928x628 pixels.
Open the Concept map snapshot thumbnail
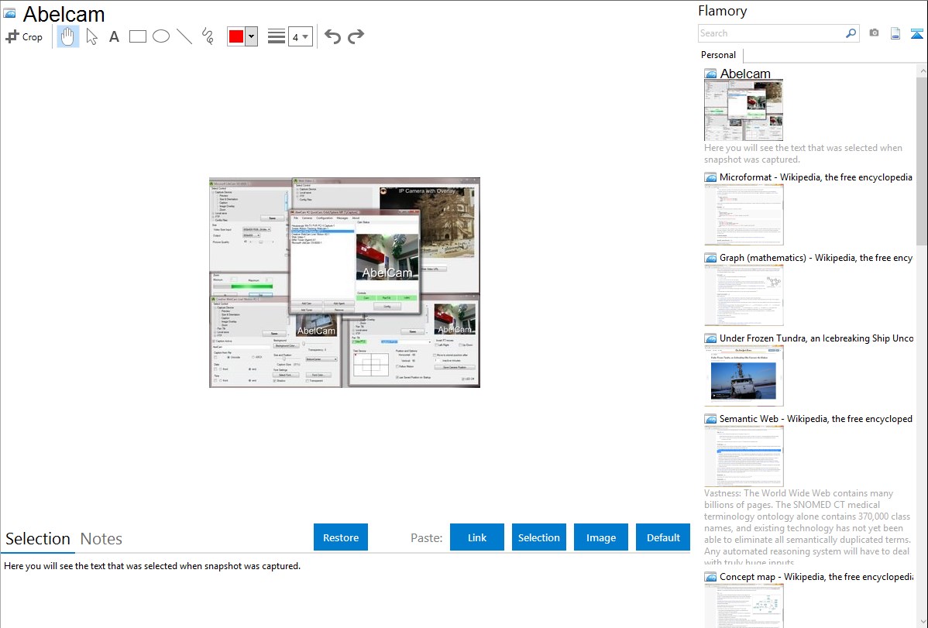(x=744, y=606)
